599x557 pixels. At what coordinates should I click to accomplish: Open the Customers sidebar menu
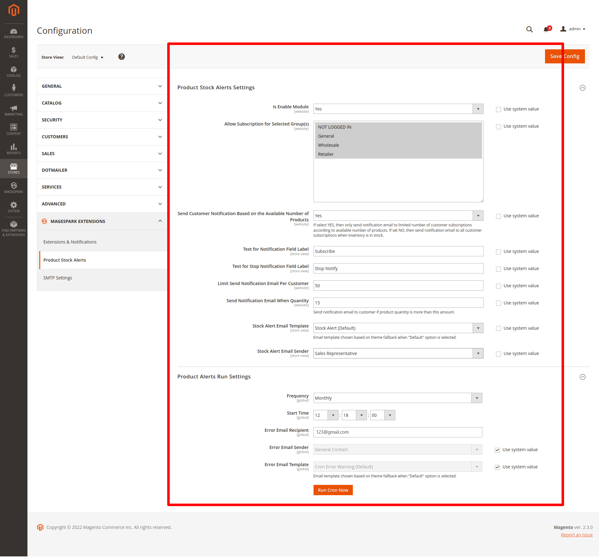pyautogui.click(x=14, y=91)
